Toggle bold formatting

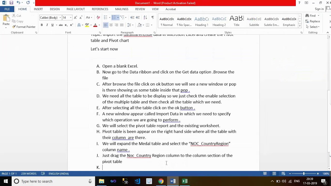click(x=42, y=25)
